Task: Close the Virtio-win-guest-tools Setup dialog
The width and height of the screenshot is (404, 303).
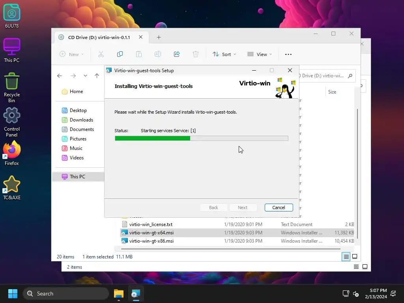Action: pos(290,70)
